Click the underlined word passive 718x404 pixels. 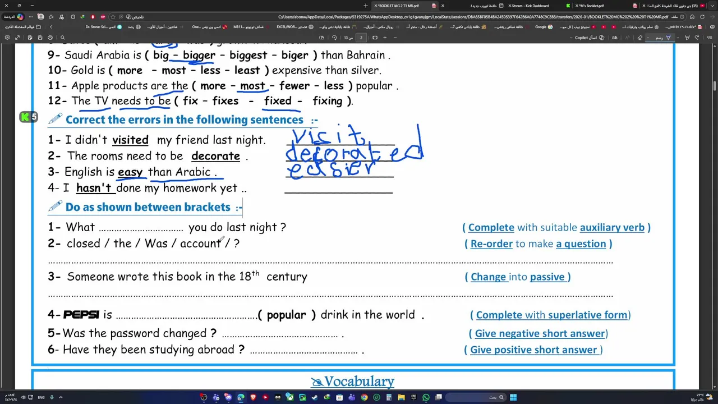(x=547, y=277)
